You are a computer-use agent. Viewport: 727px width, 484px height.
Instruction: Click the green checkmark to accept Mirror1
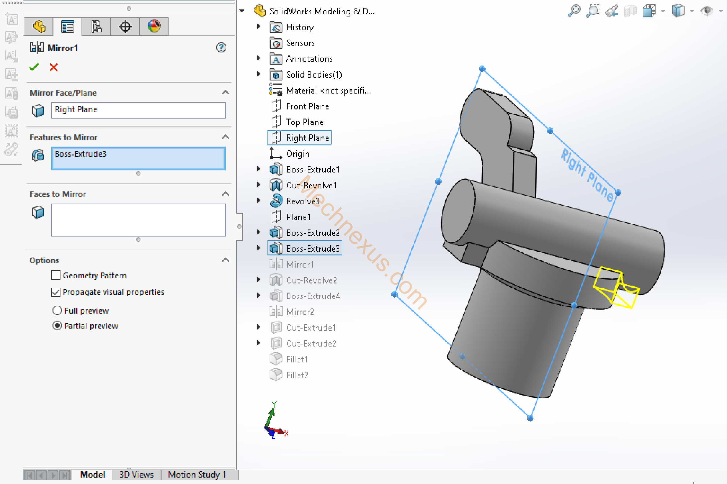[x=34, y=67]
